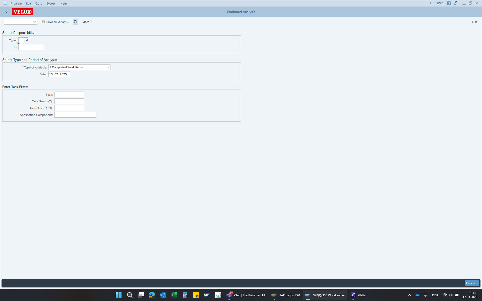Open the SAP hamburger menu icon
Viewport: 482px width, 301px height.
pyautogui.click(x=5, y=3)
